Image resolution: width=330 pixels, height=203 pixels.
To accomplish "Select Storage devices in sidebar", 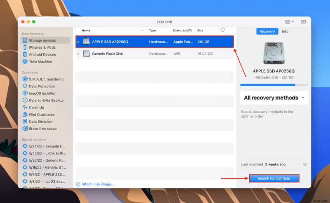I will click(x=45, y=40).
